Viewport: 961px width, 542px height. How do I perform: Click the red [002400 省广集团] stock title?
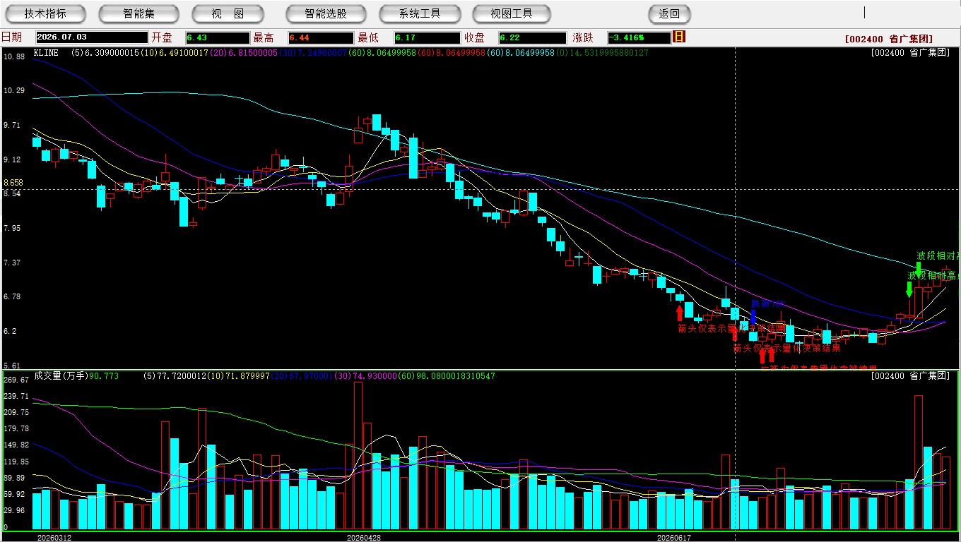pos(889,40)
